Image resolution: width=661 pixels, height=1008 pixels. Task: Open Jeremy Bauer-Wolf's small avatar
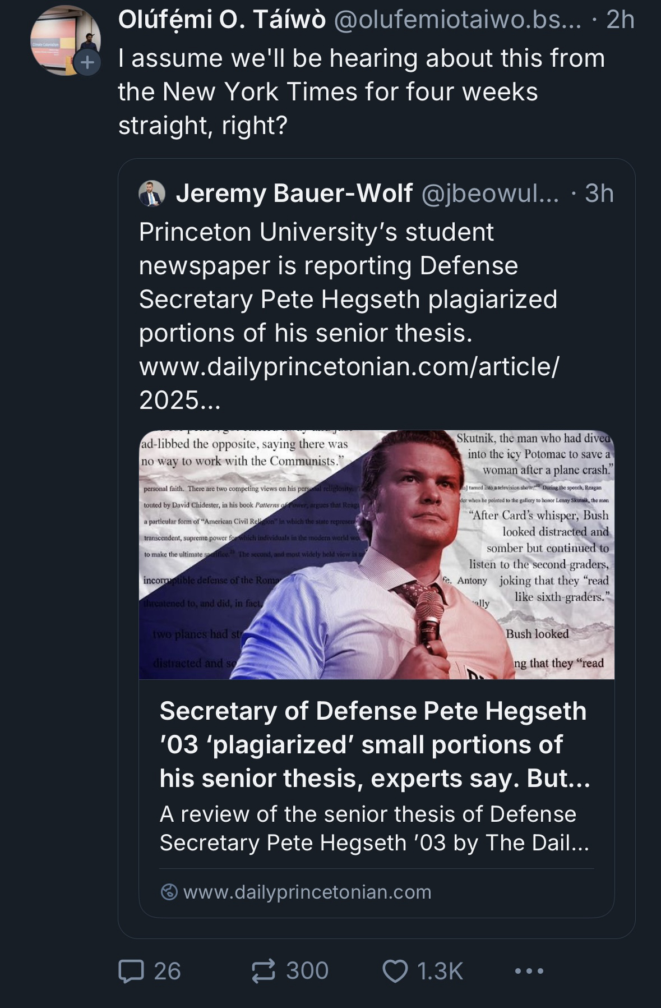[x=152, y=194]
